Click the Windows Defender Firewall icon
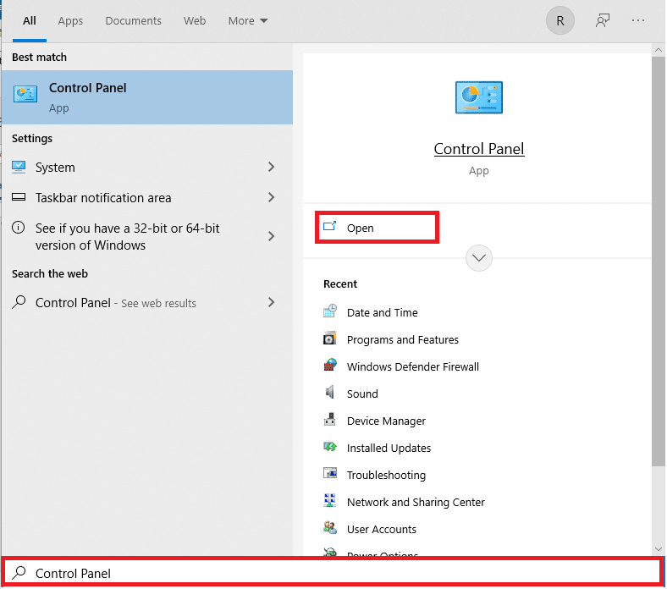The height and width of the screenshot is (589, 667). coord(330,366)
